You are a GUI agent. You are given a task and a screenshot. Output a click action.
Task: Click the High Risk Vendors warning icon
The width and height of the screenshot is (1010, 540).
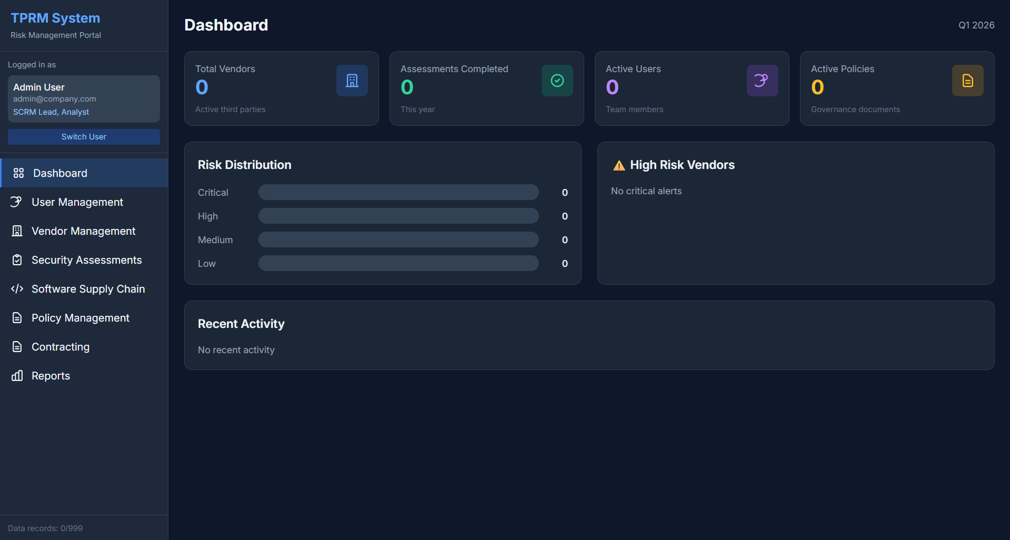[x=619, y=165]
